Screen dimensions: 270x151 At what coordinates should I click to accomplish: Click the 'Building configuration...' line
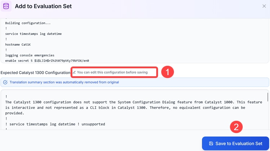[x=28, y=23]
